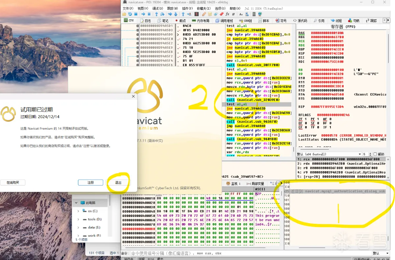The image size is (395, 260).
Task: Open the Patches toolbar icon
Action: pos(204,14)
